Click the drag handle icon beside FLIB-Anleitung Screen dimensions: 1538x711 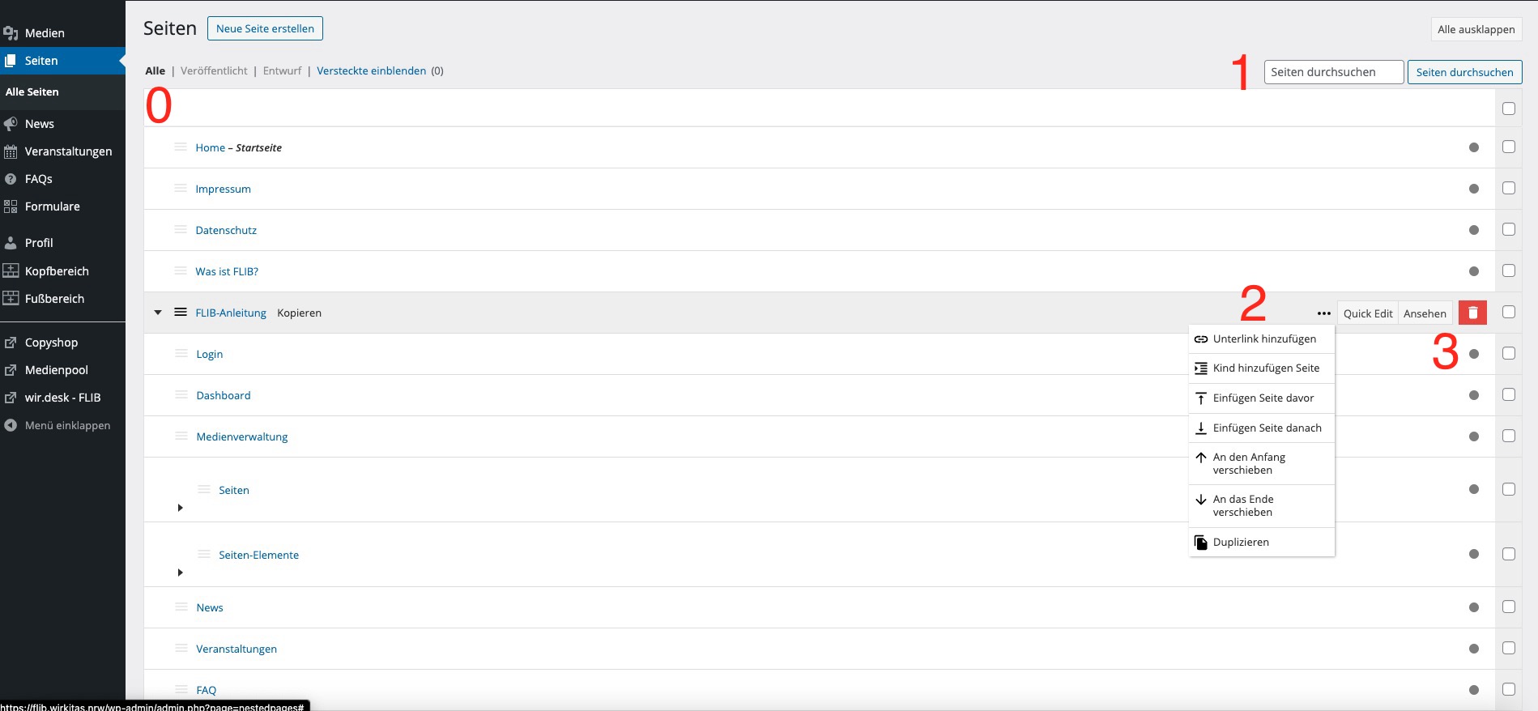tap(181, 313)
